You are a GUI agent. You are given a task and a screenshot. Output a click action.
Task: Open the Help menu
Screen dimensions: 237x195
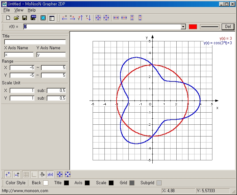[32, 10]
